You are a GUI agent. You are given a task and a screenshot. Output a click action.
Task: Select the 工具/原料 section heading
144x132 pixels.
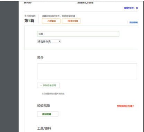point(44,128)
